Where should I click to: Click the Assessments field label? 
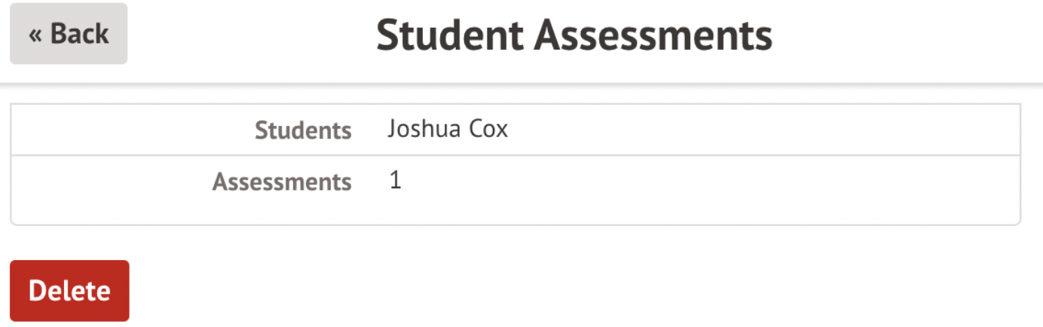click(x=282, y=182)
